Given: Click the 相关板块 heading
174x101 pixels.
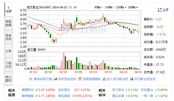Looking at the screenshot, I should 102,93.
